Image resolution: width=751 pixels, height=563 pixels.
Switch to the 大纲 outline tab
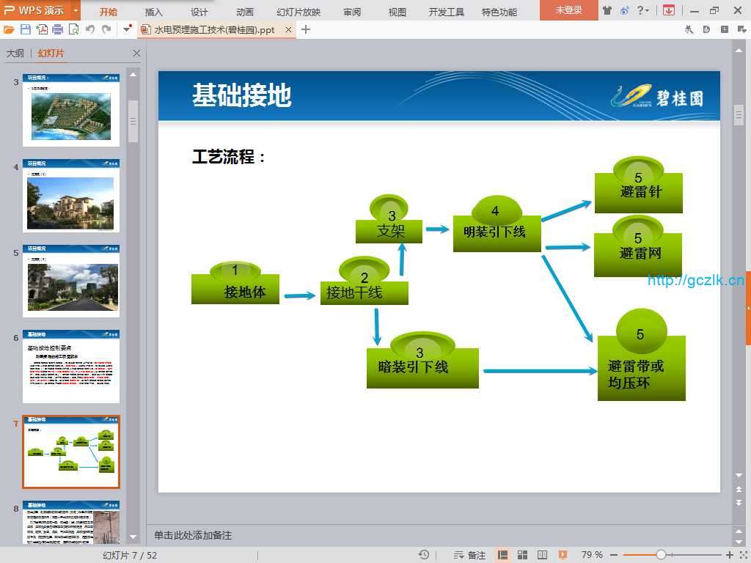pos(15,54)
